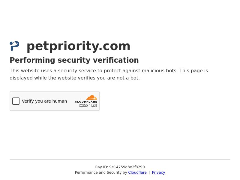Click the Cloudflare link in the footer
The height and width of the screenshot is (180, 240).
(x=137, y=172)
